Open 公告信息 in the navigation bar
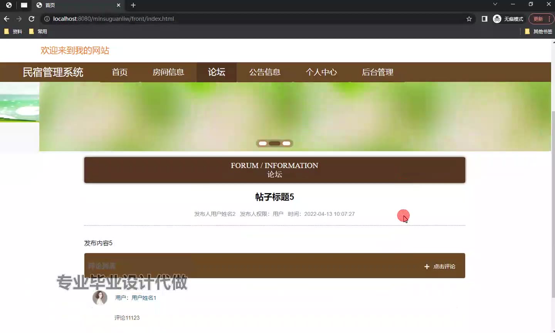This screenshot has width=555, height=333. point(265,72)
